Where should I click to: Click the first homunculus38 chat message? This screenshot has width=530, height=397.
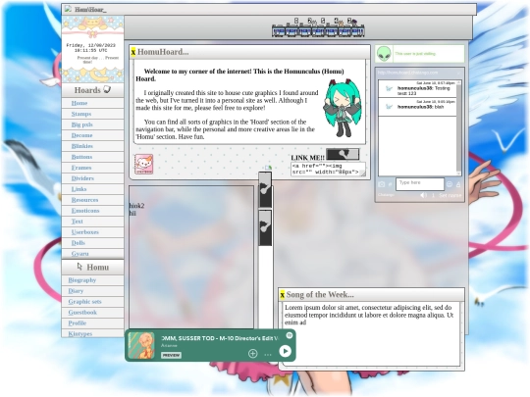pos(418,89)
